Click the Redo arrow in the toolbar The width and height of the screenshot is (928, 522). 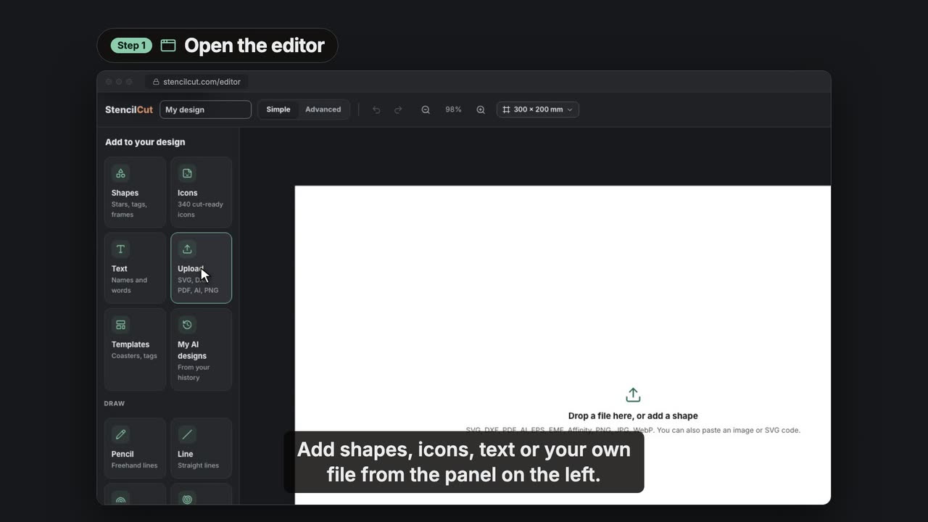click(x=398, y=110)
